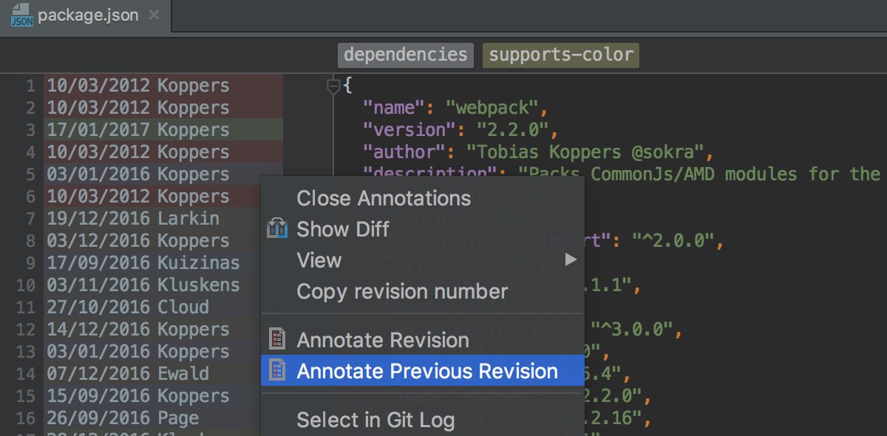Screen dimensions: 887x436
Task: Click line 12 annotation 14/12/2016 Koppers
Action: click(138, 330)
